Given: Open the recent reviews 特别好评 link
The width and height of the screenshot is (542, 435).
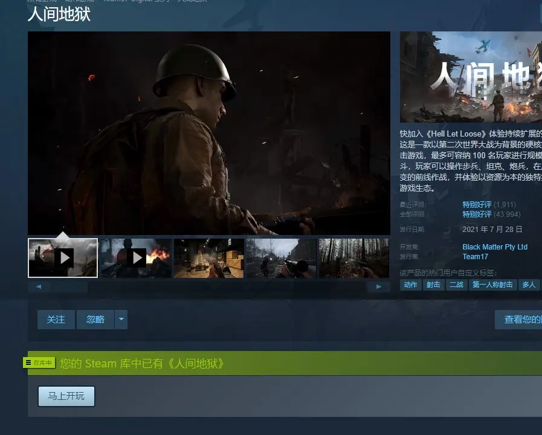Looking at the screenshot, I should [477, 205].
